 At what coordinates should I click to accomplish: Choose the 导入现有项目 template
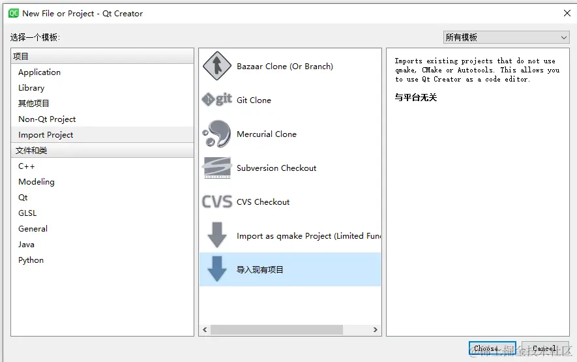pos(290,269)
